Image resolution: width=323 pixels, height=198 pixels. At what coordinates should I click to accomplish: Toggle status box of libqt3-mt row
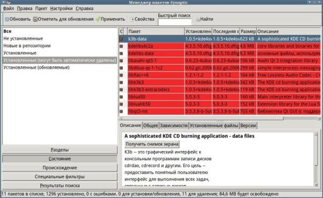tap(121, 111)
